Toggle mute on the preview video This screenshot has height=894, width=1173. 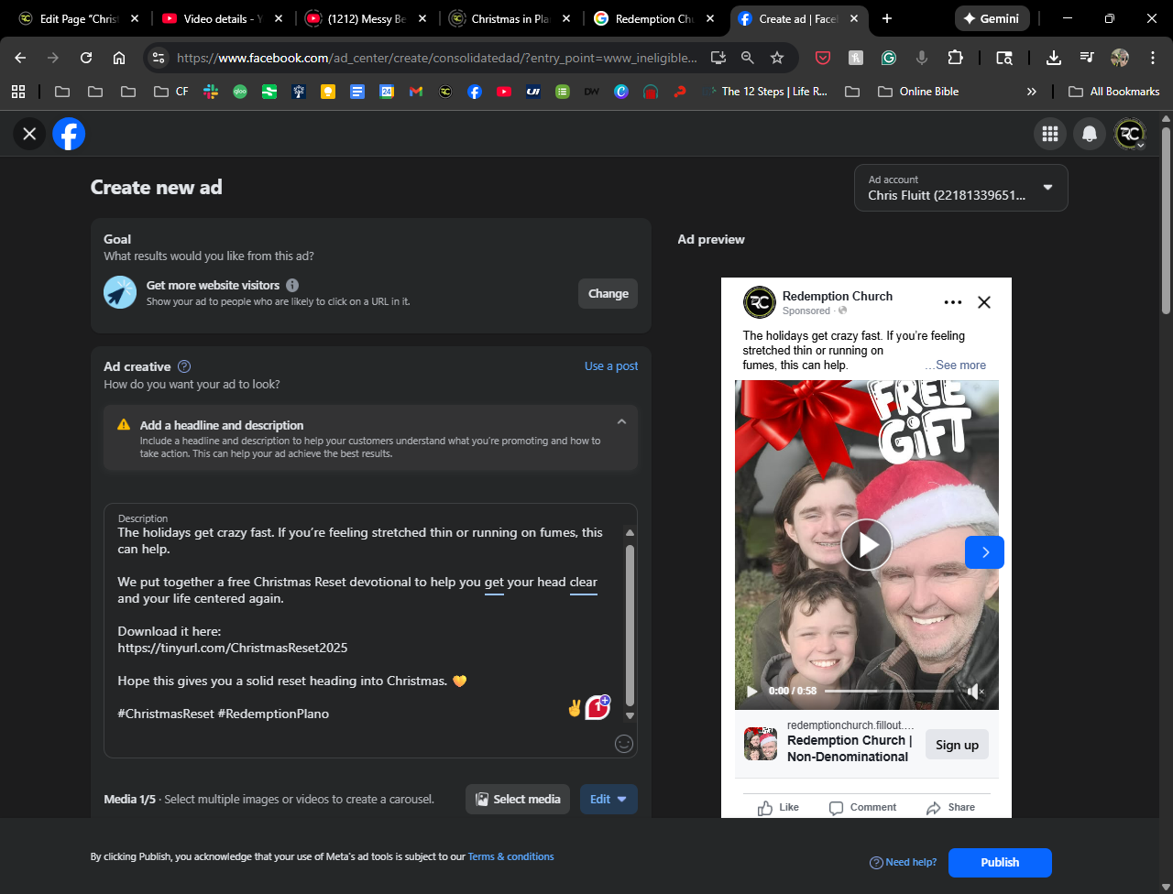(x=975, y=692)
